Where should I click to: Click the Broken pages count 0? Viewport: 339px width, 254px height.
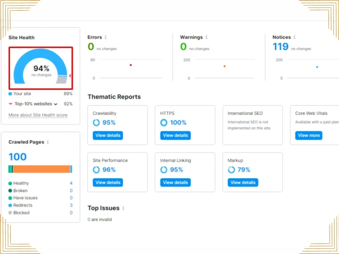pyautogui.click(x=71, y=190)
